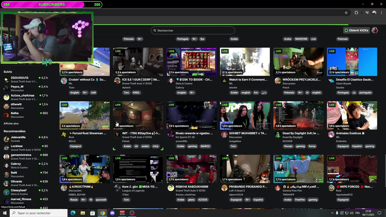Open Discord from taskbar
This screenshot has height=217, width=386.
(112, 213)
